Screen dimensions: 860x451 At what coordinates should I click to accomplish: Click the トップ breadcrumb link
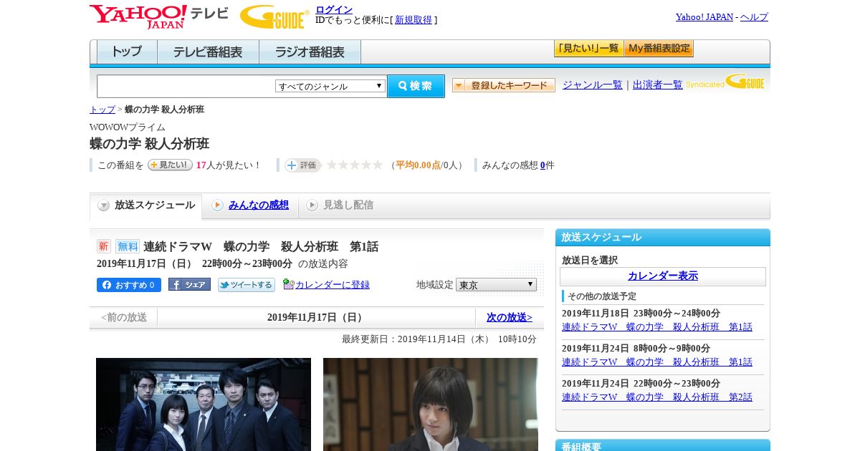click(x=102, y=110)
